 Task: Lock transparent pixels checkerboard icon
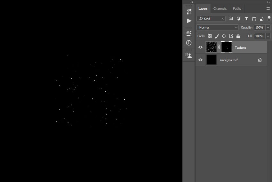[210, 36]
